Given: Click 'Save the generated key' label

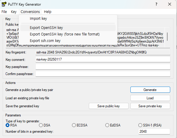Looking at the screenshot, I should 22,106.
